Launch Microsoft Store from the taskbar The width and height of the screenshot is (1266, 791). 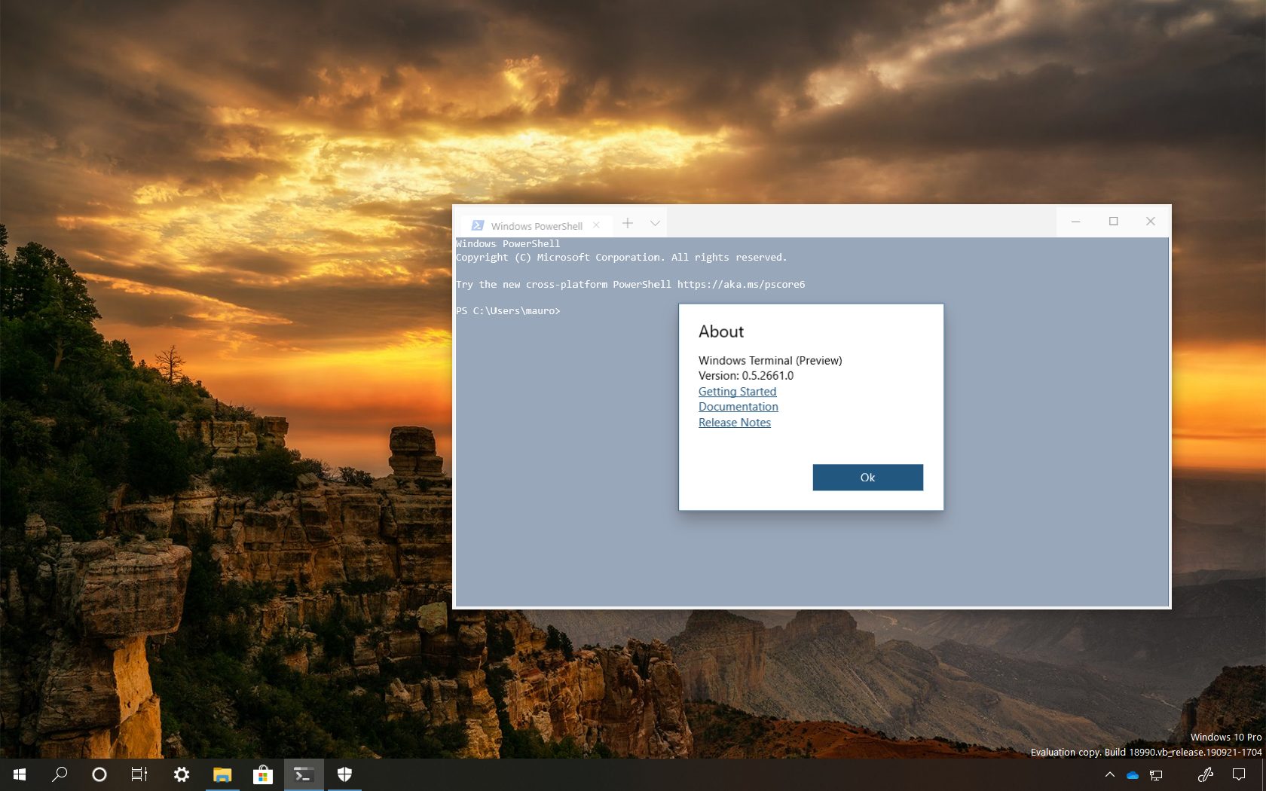pos(263,774)
